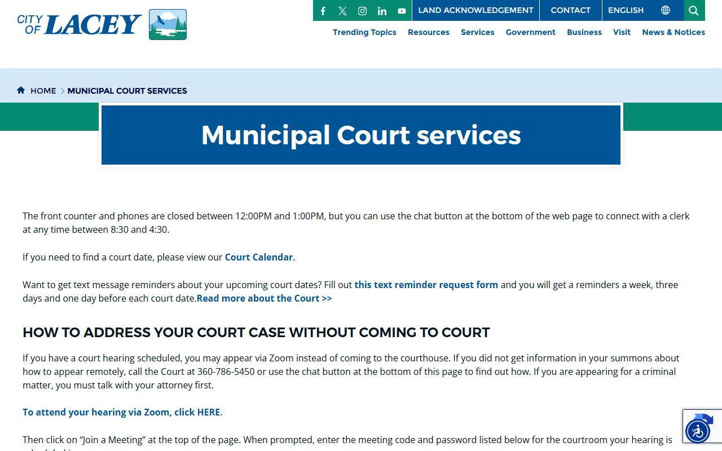The width and height of the screenshot is (722, 451).
Task: Open the Trending Topics menu
Action: click(364, 32)
